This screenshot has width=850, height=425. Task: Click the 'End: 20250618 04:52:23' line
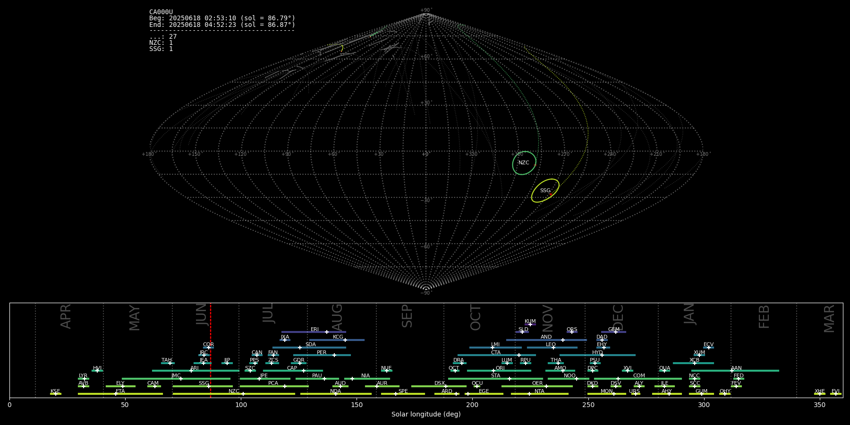(222, 25)
